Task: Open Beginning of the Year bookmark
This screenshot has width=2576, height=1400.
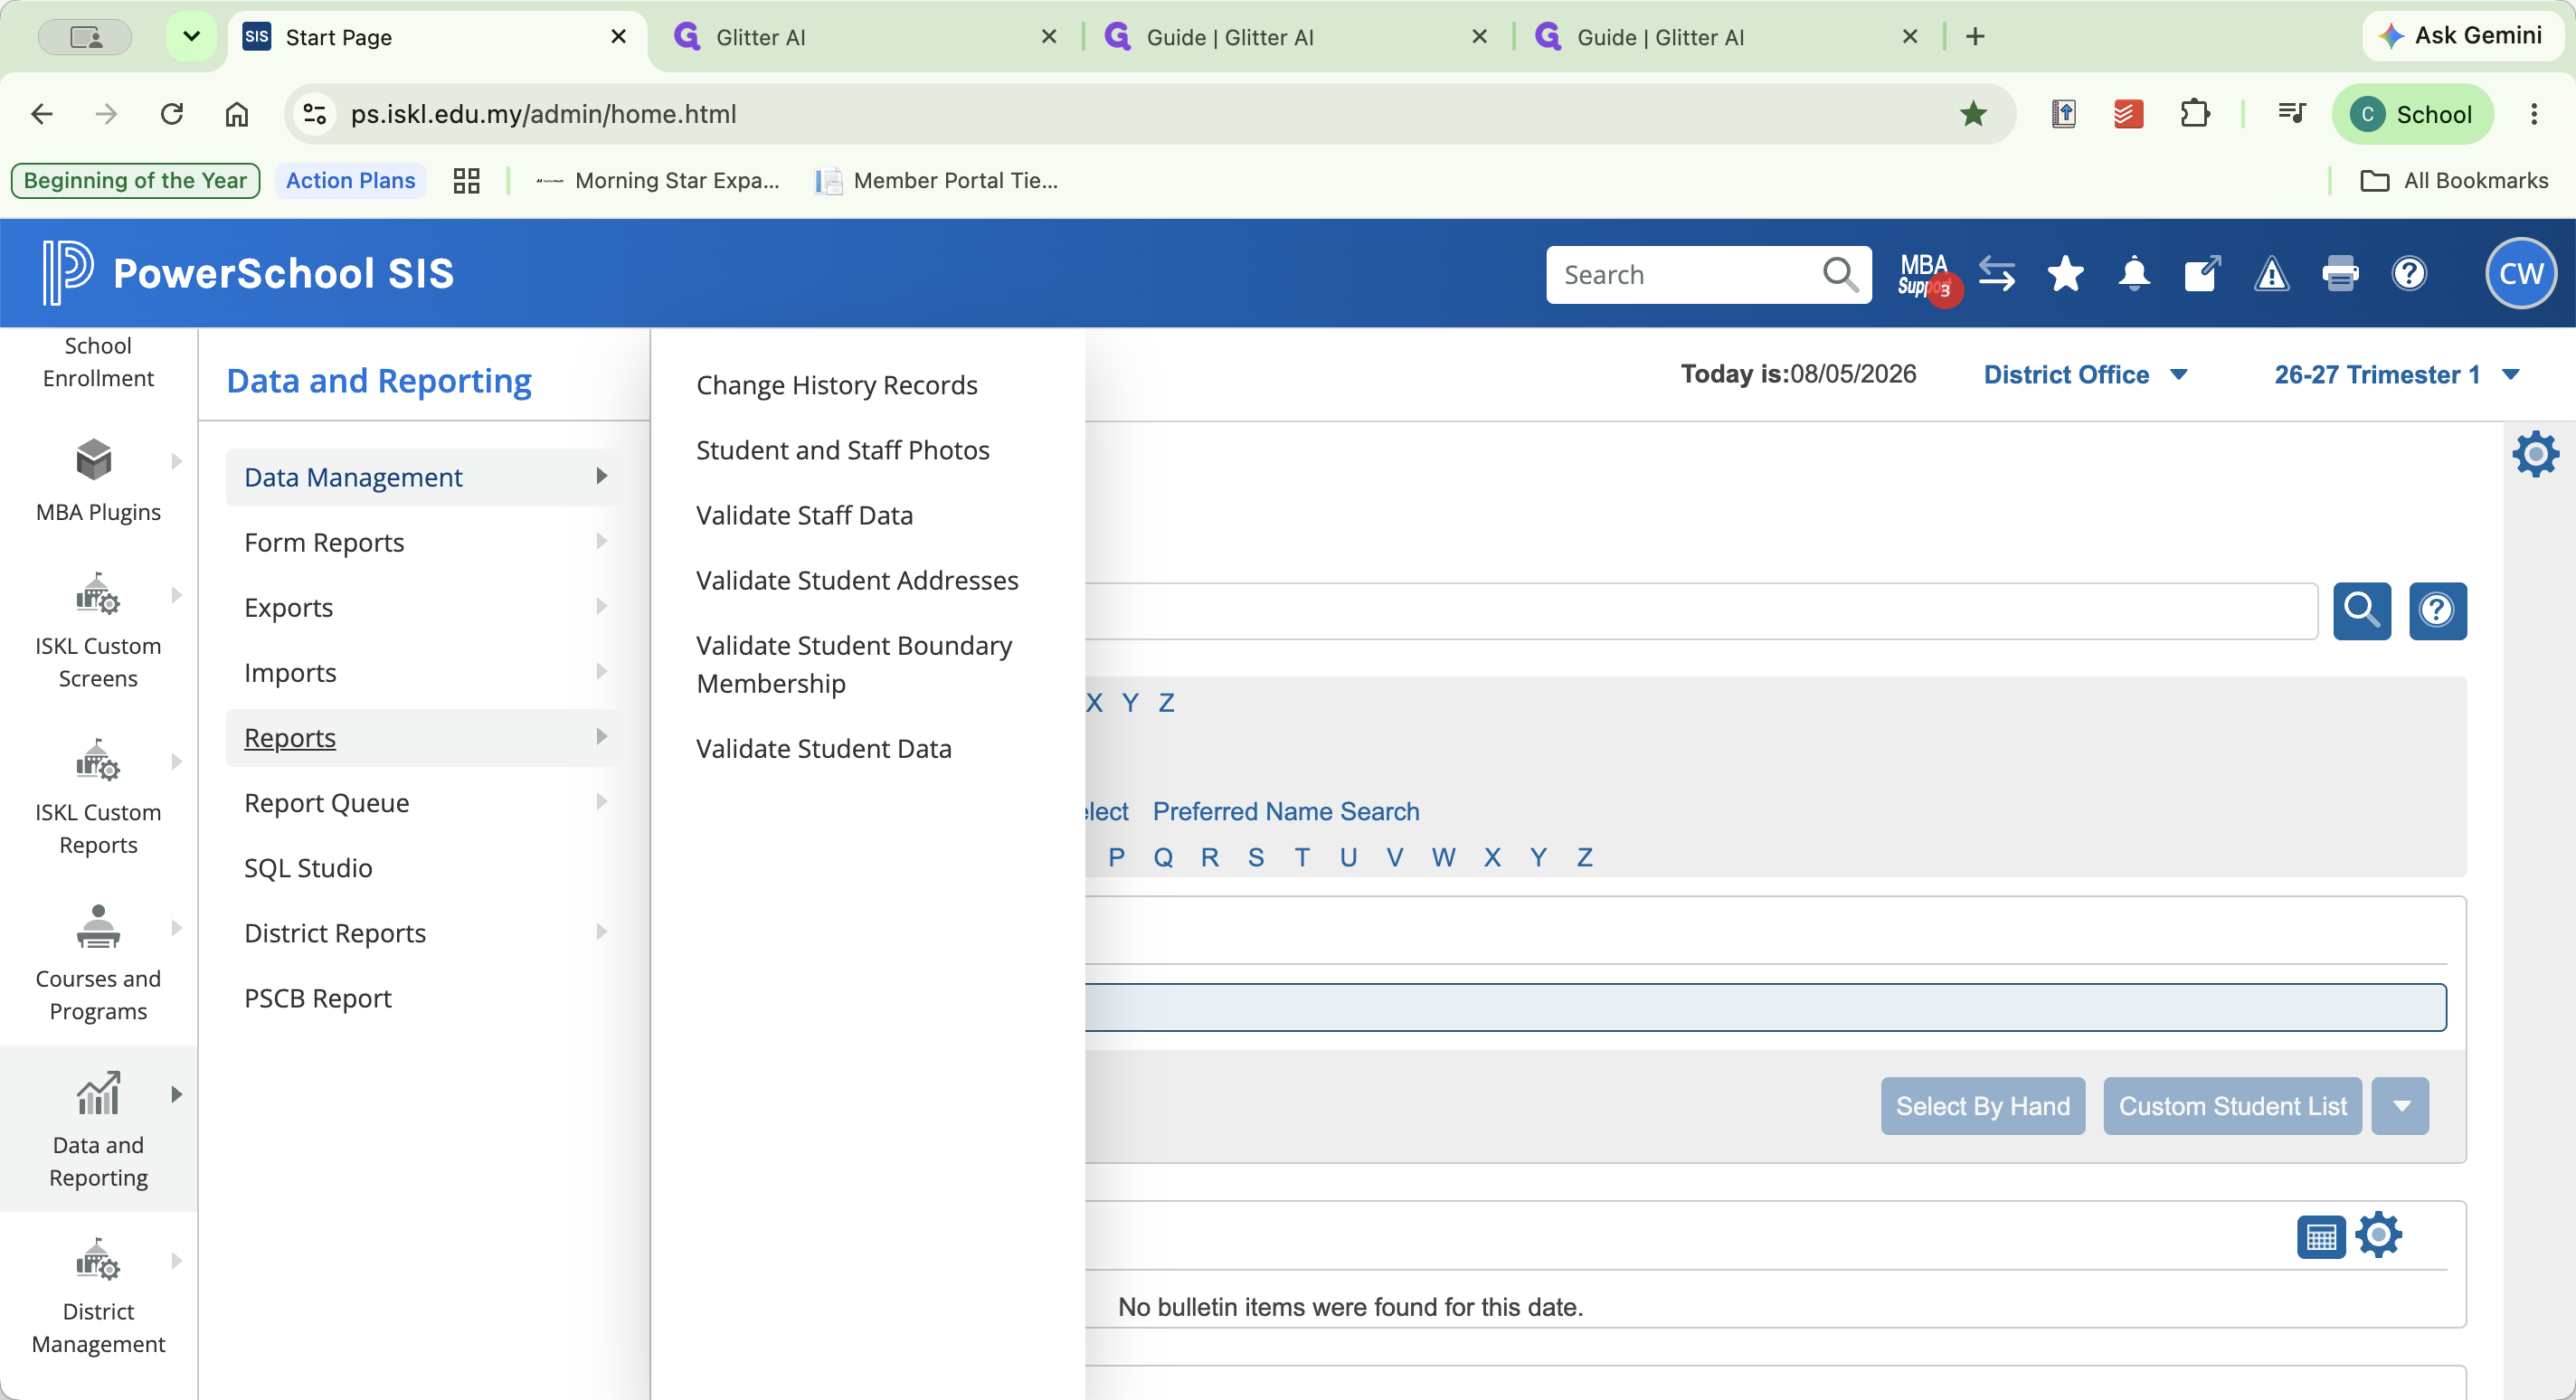Action: (135, 181)
